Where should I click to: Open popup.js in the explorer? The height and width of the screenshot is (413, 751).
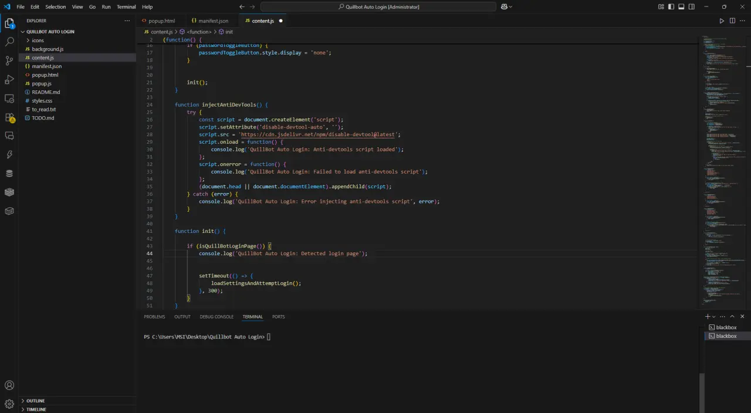tap(77, 83)
